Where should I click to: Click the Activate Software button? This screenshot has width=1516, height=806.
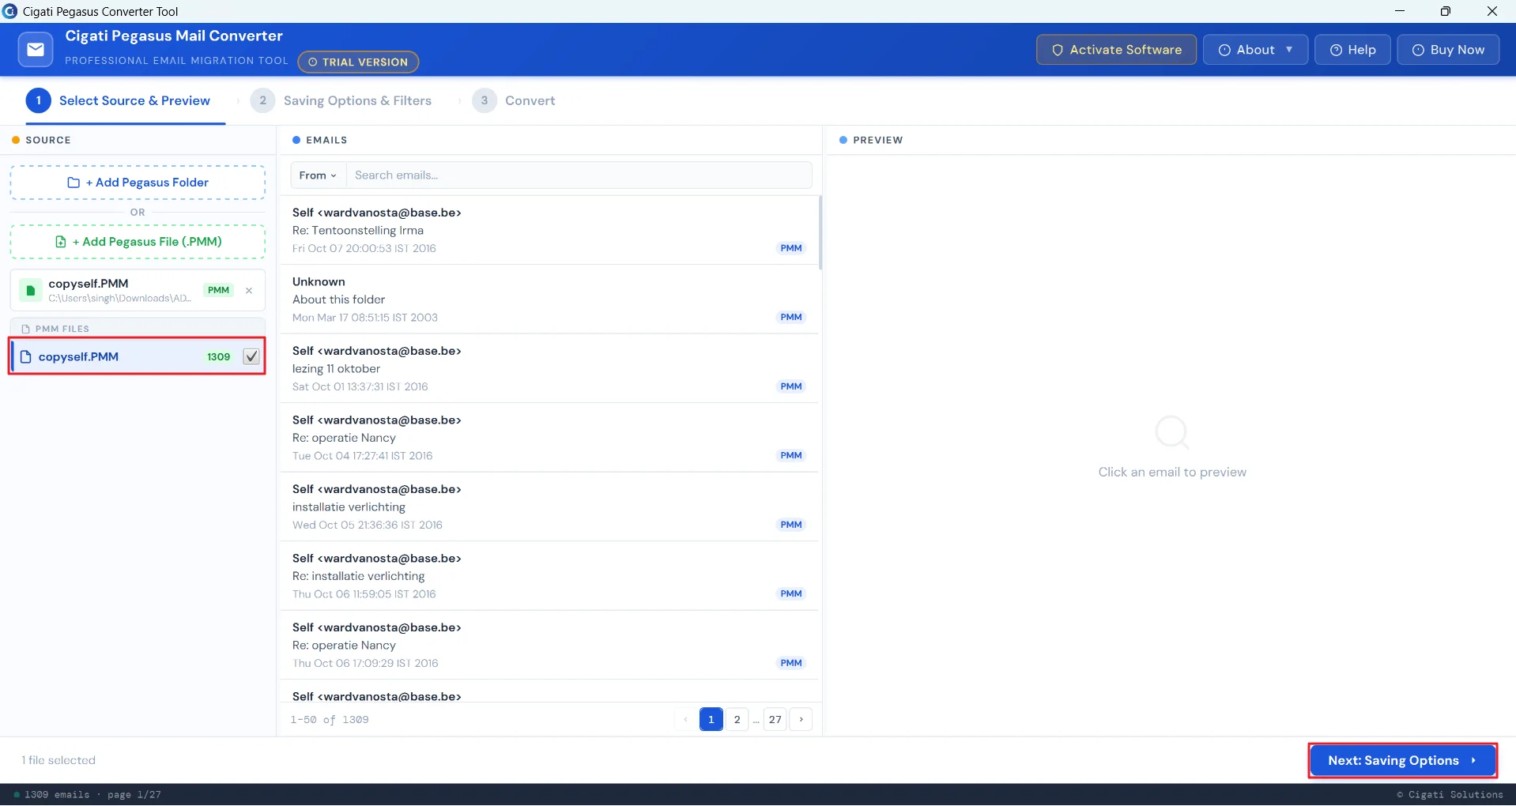[1116, 50]
